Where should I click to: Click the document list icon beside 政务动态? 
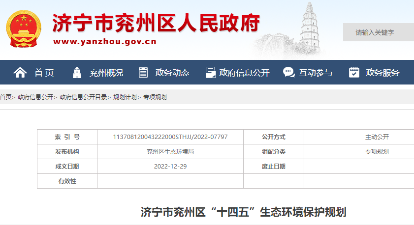tap(143, 73)
